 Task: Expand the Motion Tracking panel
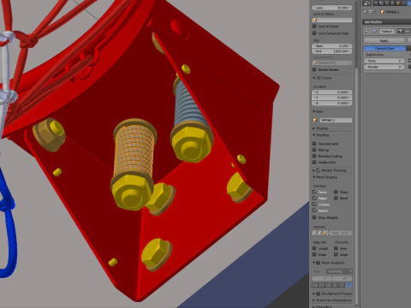tap(314, 170)
